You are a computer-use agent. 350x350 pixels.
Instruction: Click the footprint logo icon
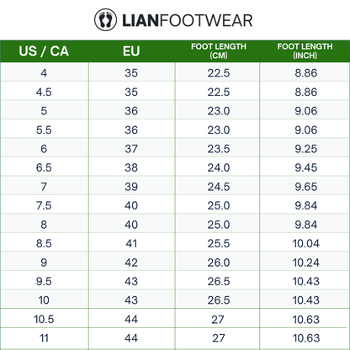[105, 20]
